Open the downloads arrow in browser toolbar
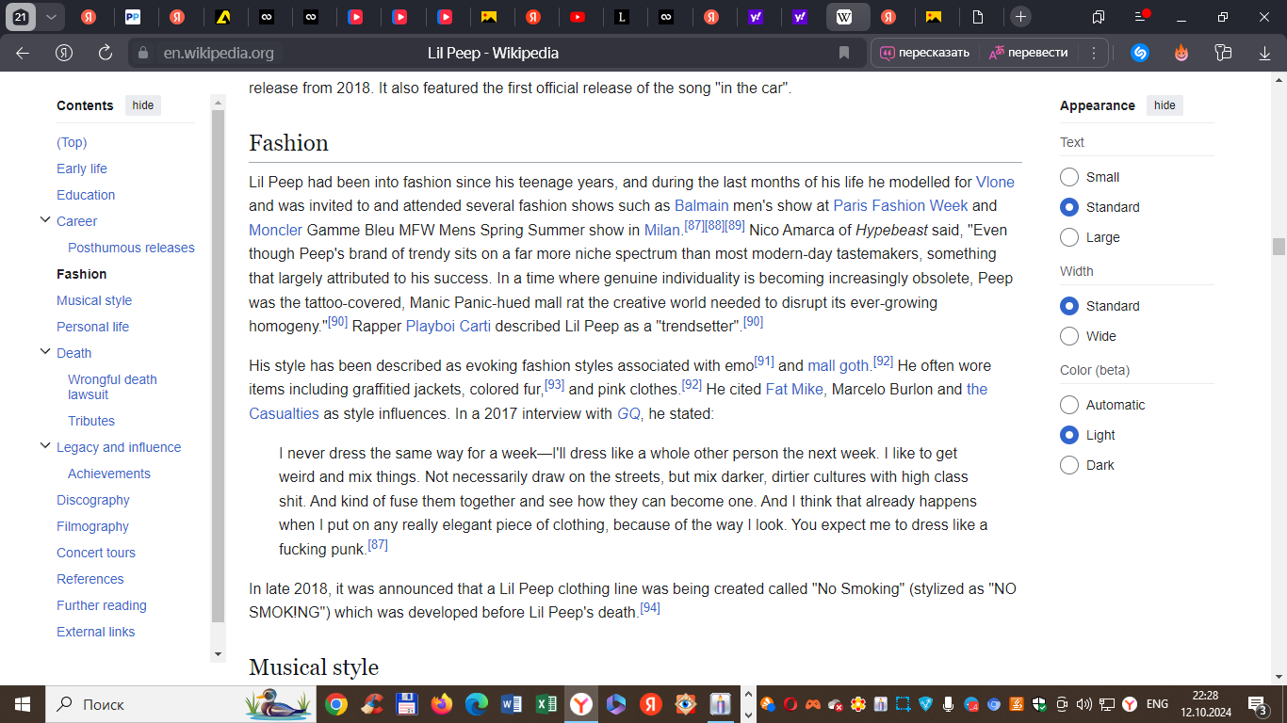Viewport: 1287px width, 723px height. tap(1264, 53)
